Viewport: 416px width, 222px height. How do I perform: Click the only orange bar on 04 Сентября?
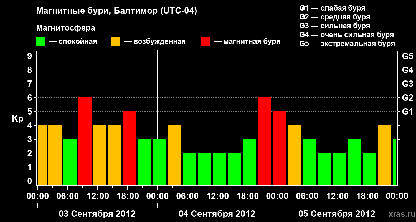pos(175,155)
